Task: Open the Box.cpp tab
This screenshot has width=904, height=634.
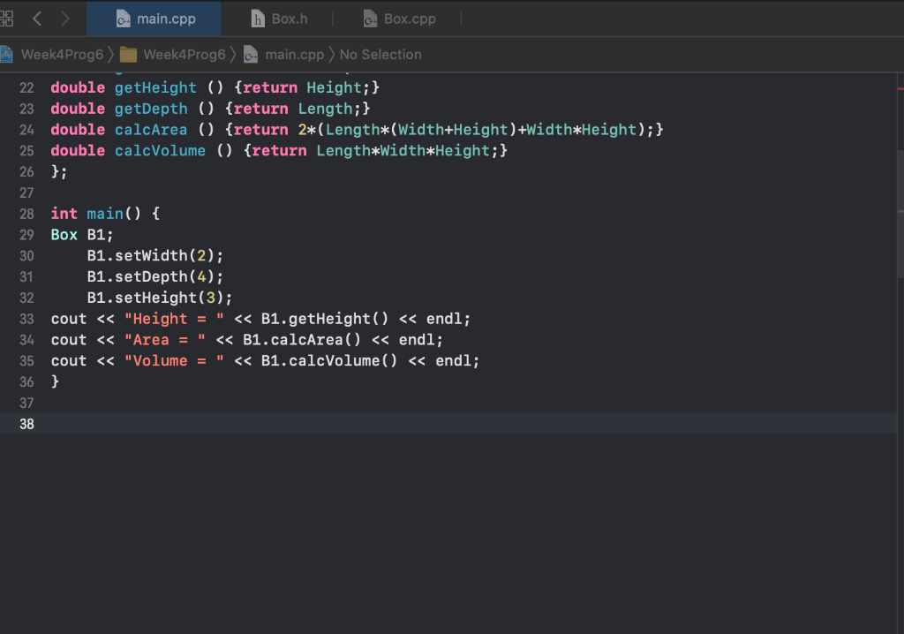Action: (400, 19)
